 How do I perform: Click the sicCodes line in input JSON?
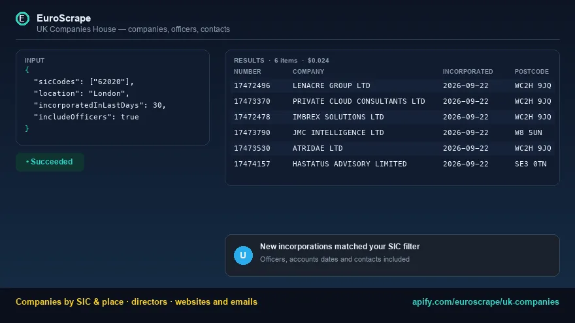84,82
